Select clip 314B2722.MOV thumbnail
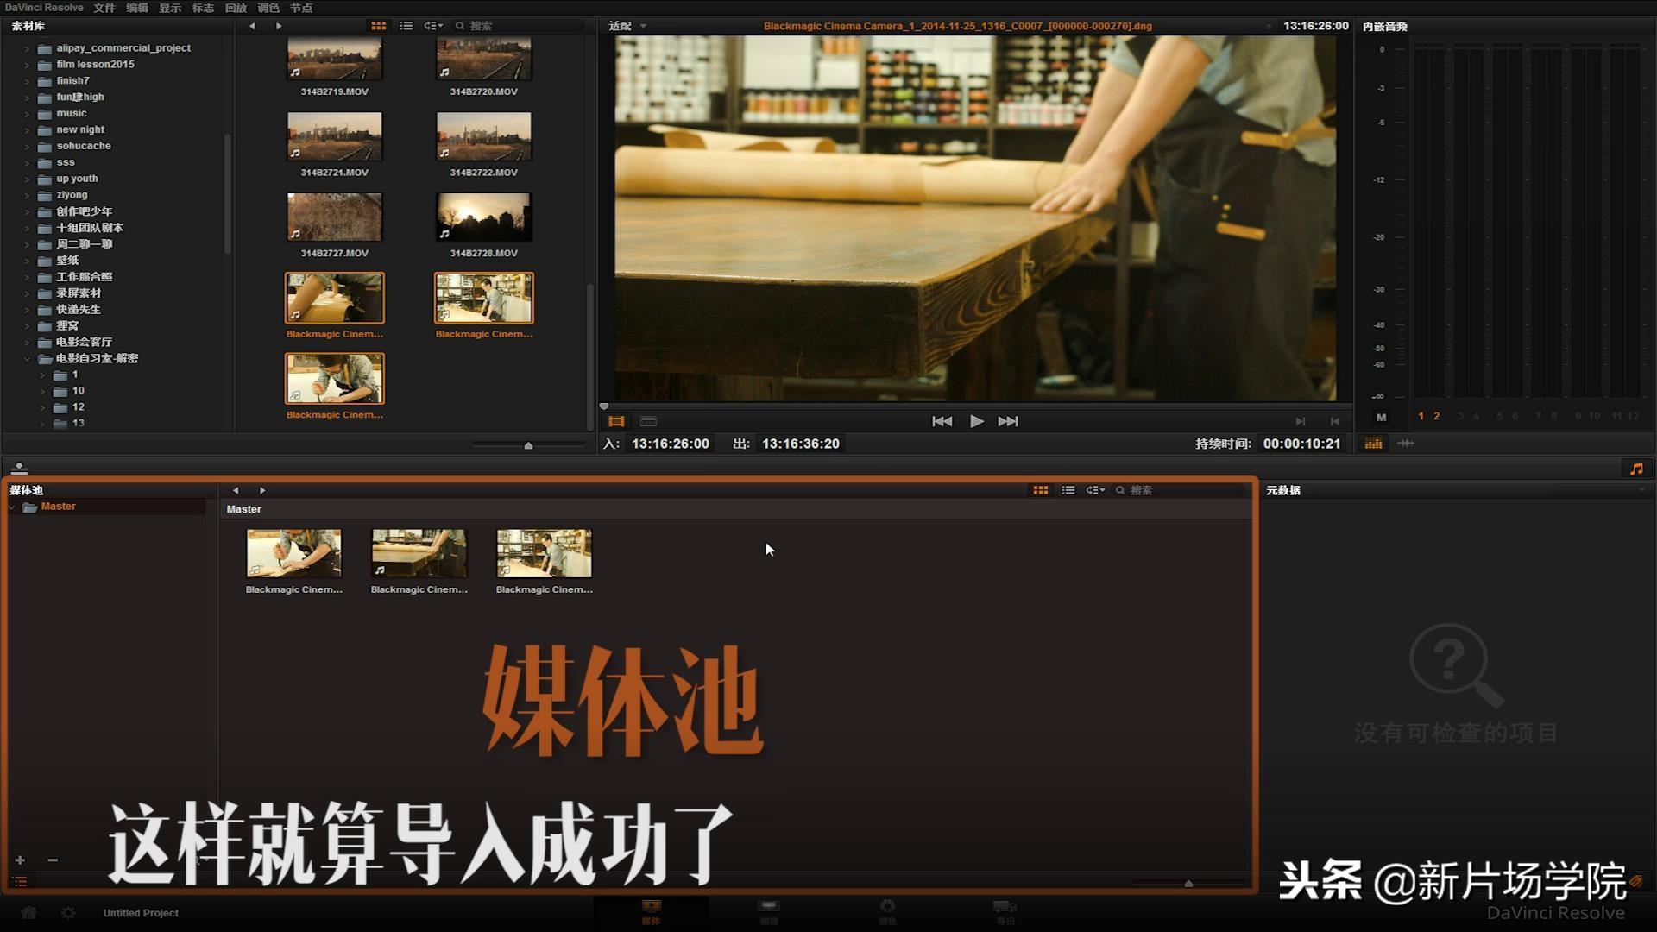 pos(483,135)
